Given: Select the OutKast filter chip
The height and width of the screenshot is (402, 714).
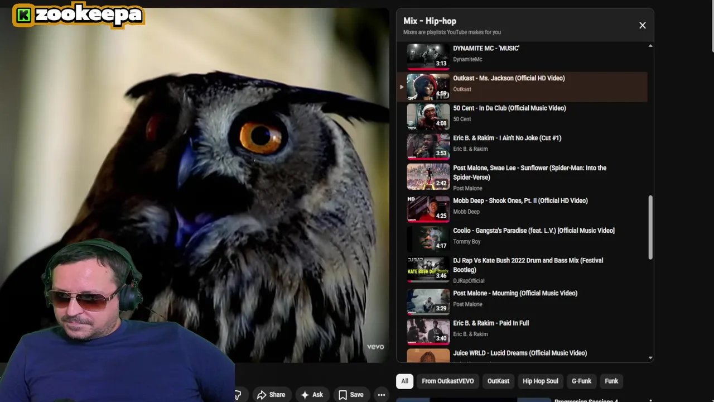Looking at the screenshot, I should coord(498,381).
